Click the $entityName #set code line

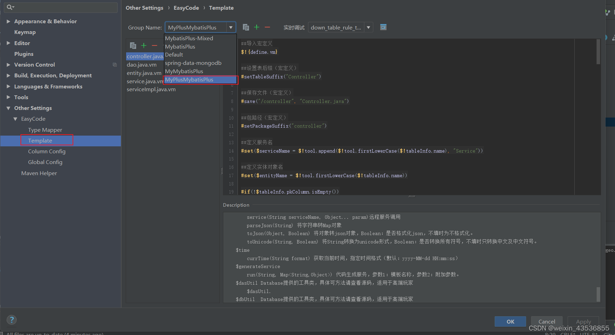click(324, 175)
